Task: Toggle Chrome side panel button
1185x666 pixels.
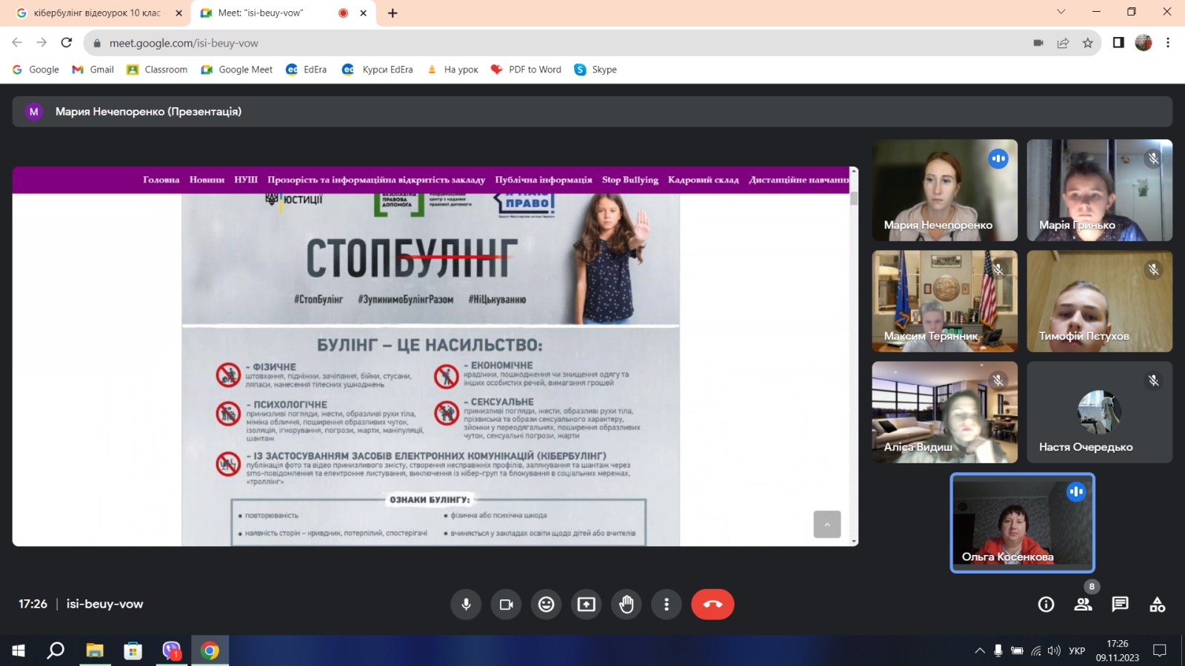Action: (x=1118, y=43)
